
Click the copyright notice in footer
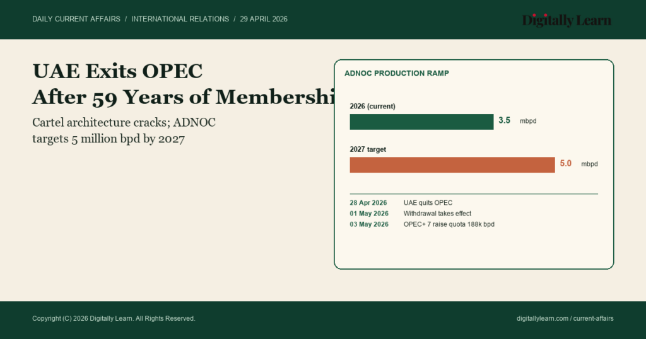pyautogui.click(x=114, y=318)
